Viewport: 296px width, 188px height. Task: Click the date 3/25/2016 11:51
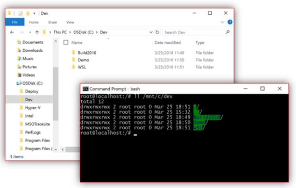(x=169, y=67)
